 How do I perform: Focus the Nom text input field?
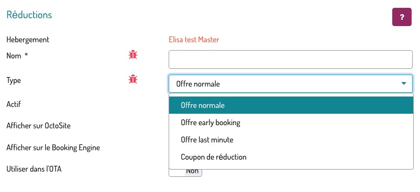290,59
